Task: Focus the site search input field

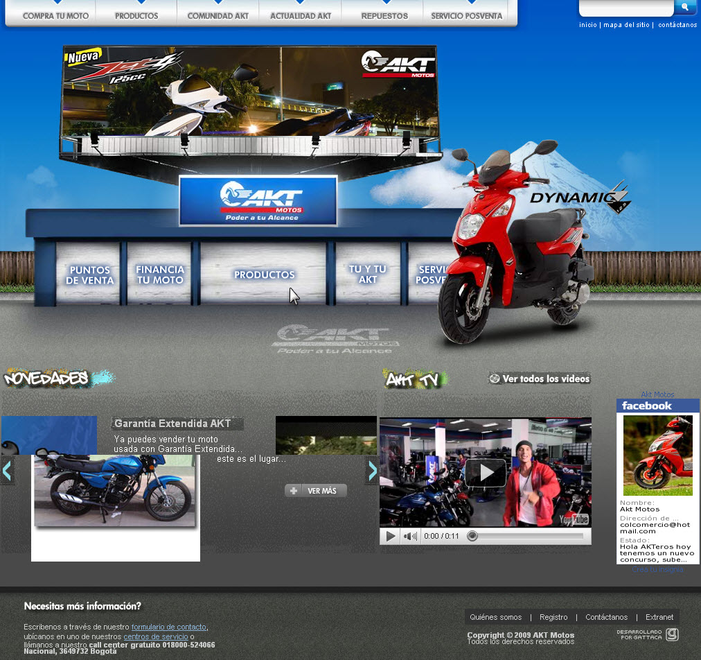Action: [626, 7]
